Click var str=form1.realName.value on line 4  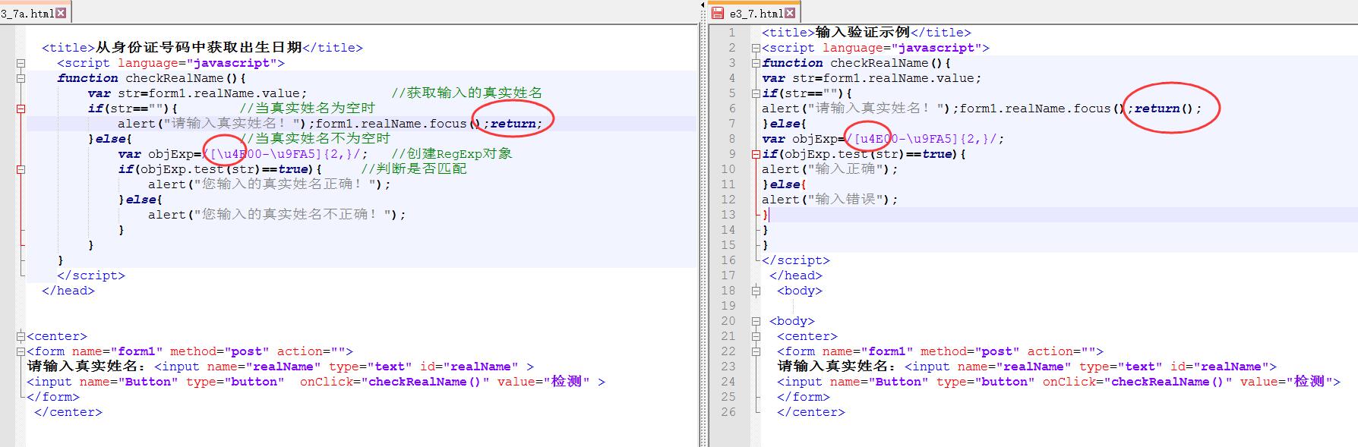[x=872, y=78]
